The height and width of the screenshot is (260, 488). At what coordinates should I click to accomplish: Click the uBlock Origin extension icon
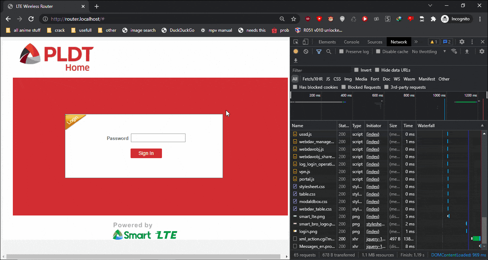click(x=307, y=19)
